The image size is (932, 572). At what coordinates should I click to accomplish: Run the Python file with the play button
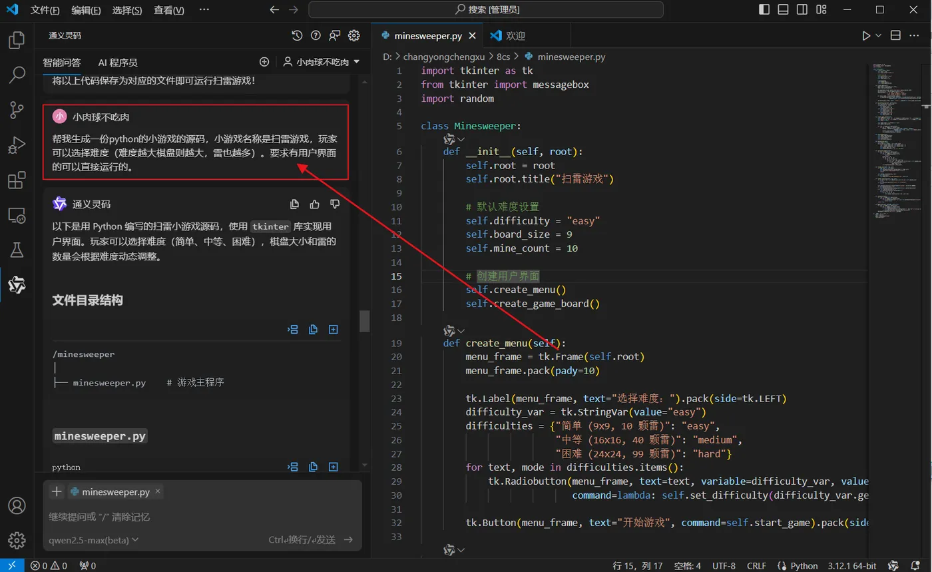(866, 35)
